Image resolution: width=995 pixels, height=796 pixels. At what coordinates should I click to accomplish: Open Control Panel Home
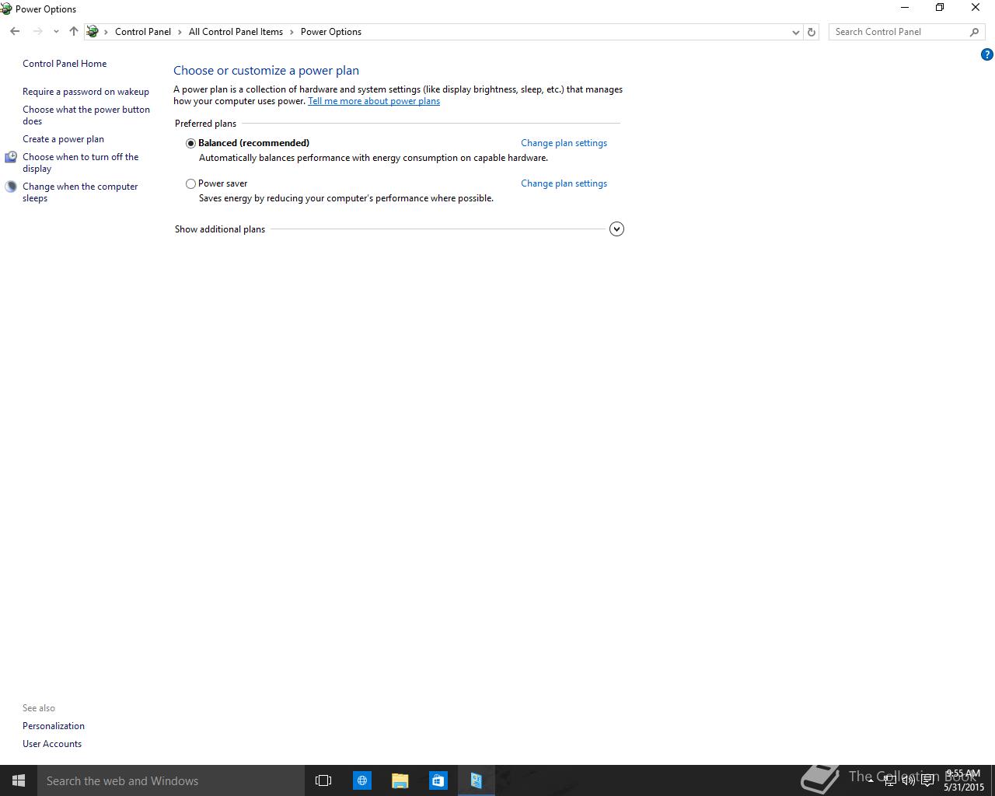[65, 64]
